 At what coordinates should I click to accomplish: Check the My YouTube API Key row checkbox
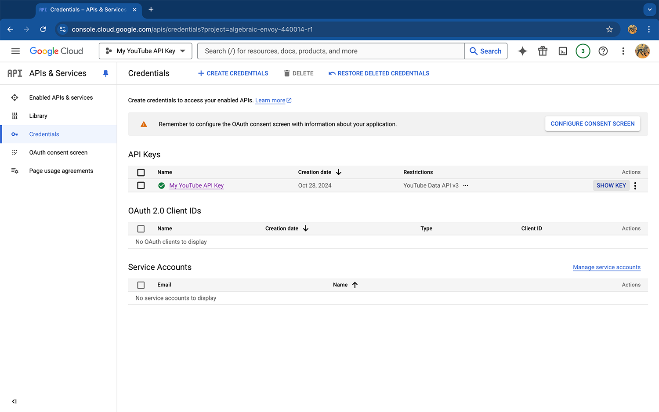coord(141,185)
